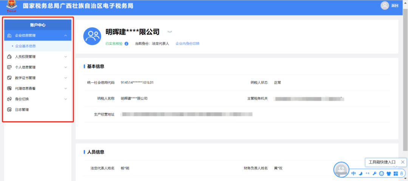The height and width of the screenshot is (181, 408).
Task: Expand the 人员权限管理 menu section
Action: click(x=38, y=57)
